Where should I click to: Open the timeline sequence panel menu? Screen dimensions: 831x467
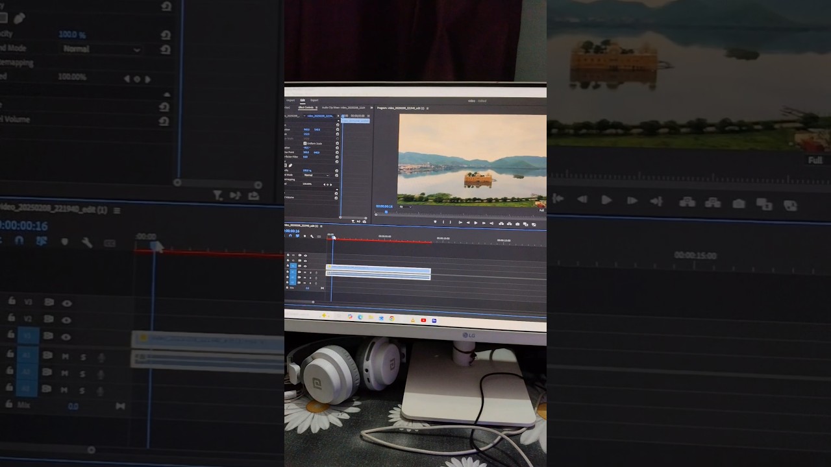point(321,226)
